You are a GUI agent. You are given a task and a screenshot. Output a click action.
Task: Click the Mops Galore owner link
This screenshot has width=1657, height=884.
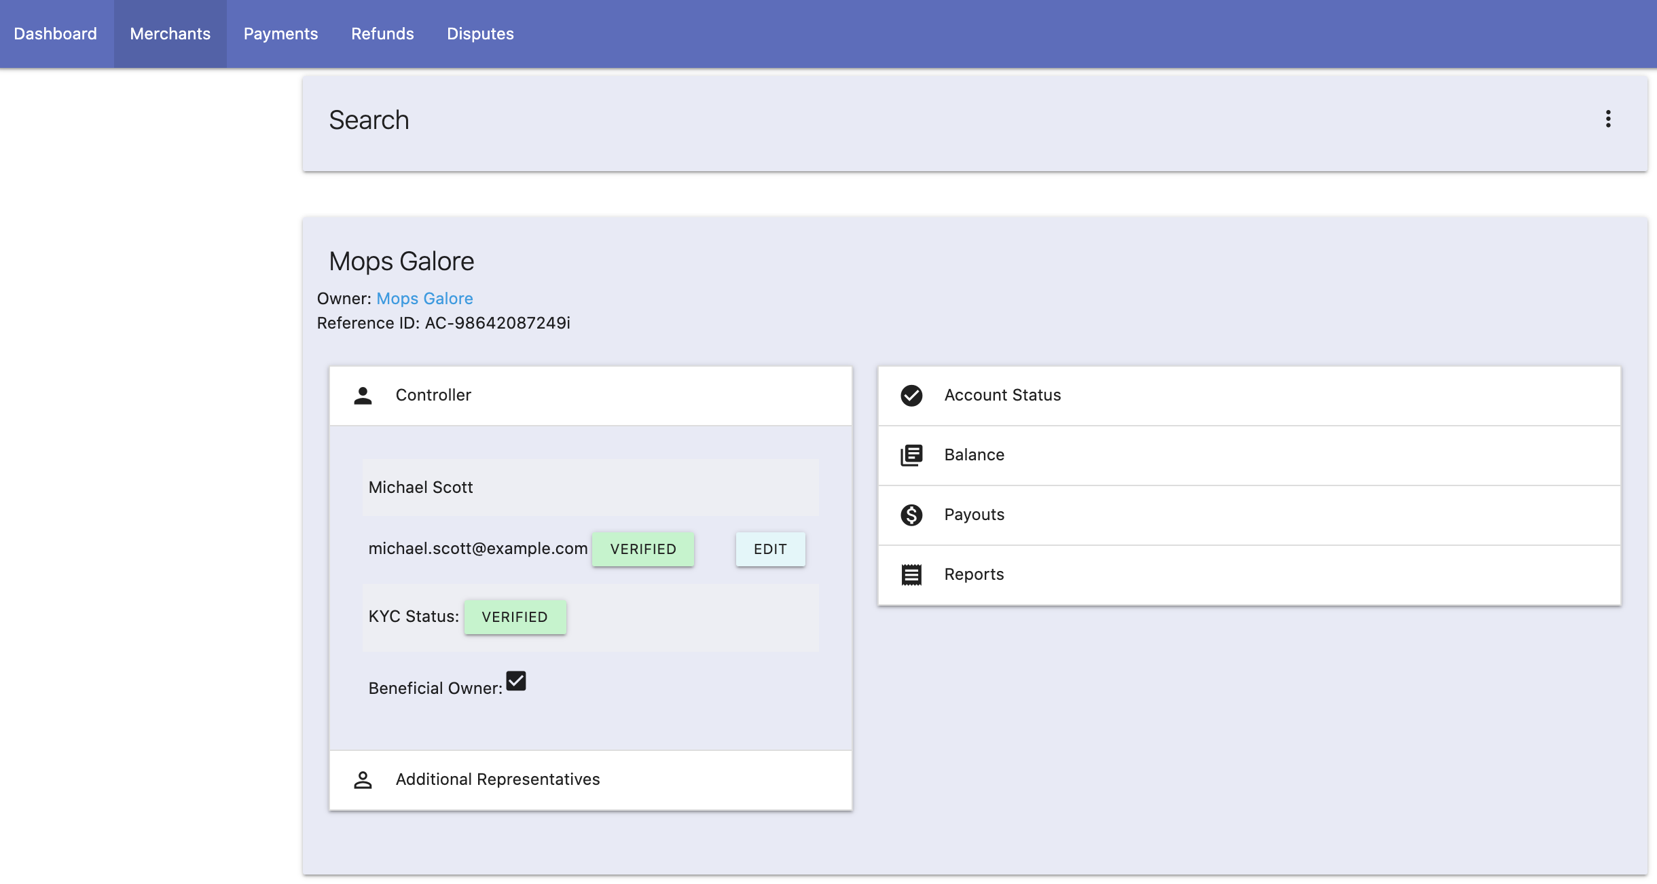pyautogui.click(x=425, y=298)
